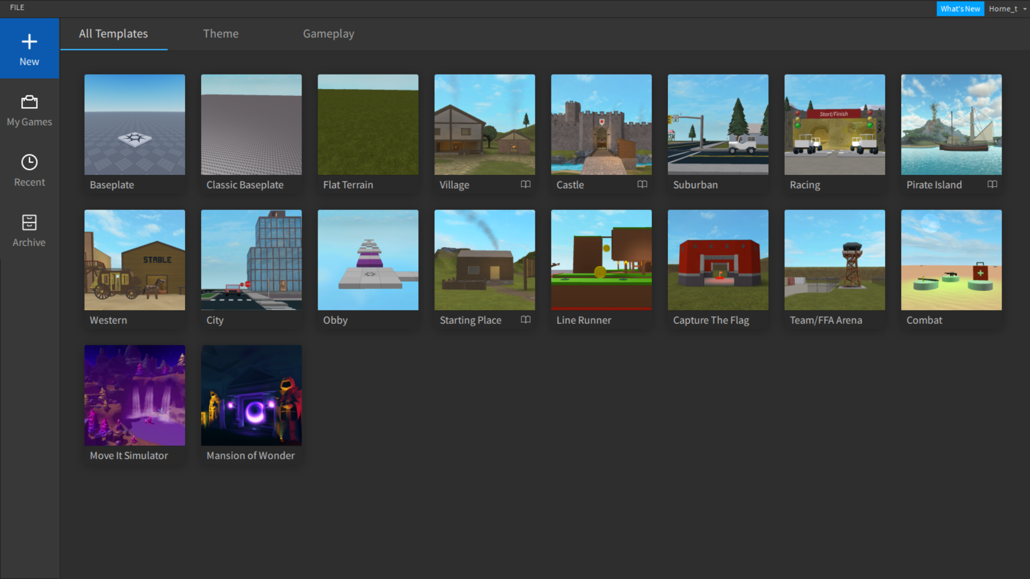This screenshot has width=1030, height=579.
Task: Select the Starting Place template thumbnail
Action: pos(485,260)
